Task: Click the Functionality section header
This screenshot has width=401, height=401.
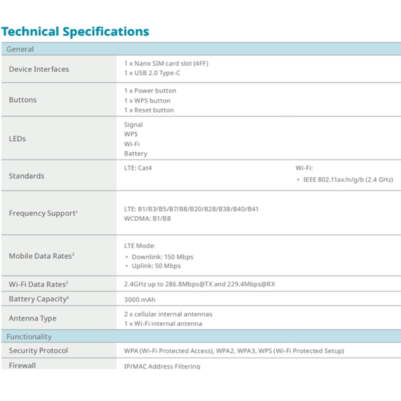Action: click(x=29, y=337)
